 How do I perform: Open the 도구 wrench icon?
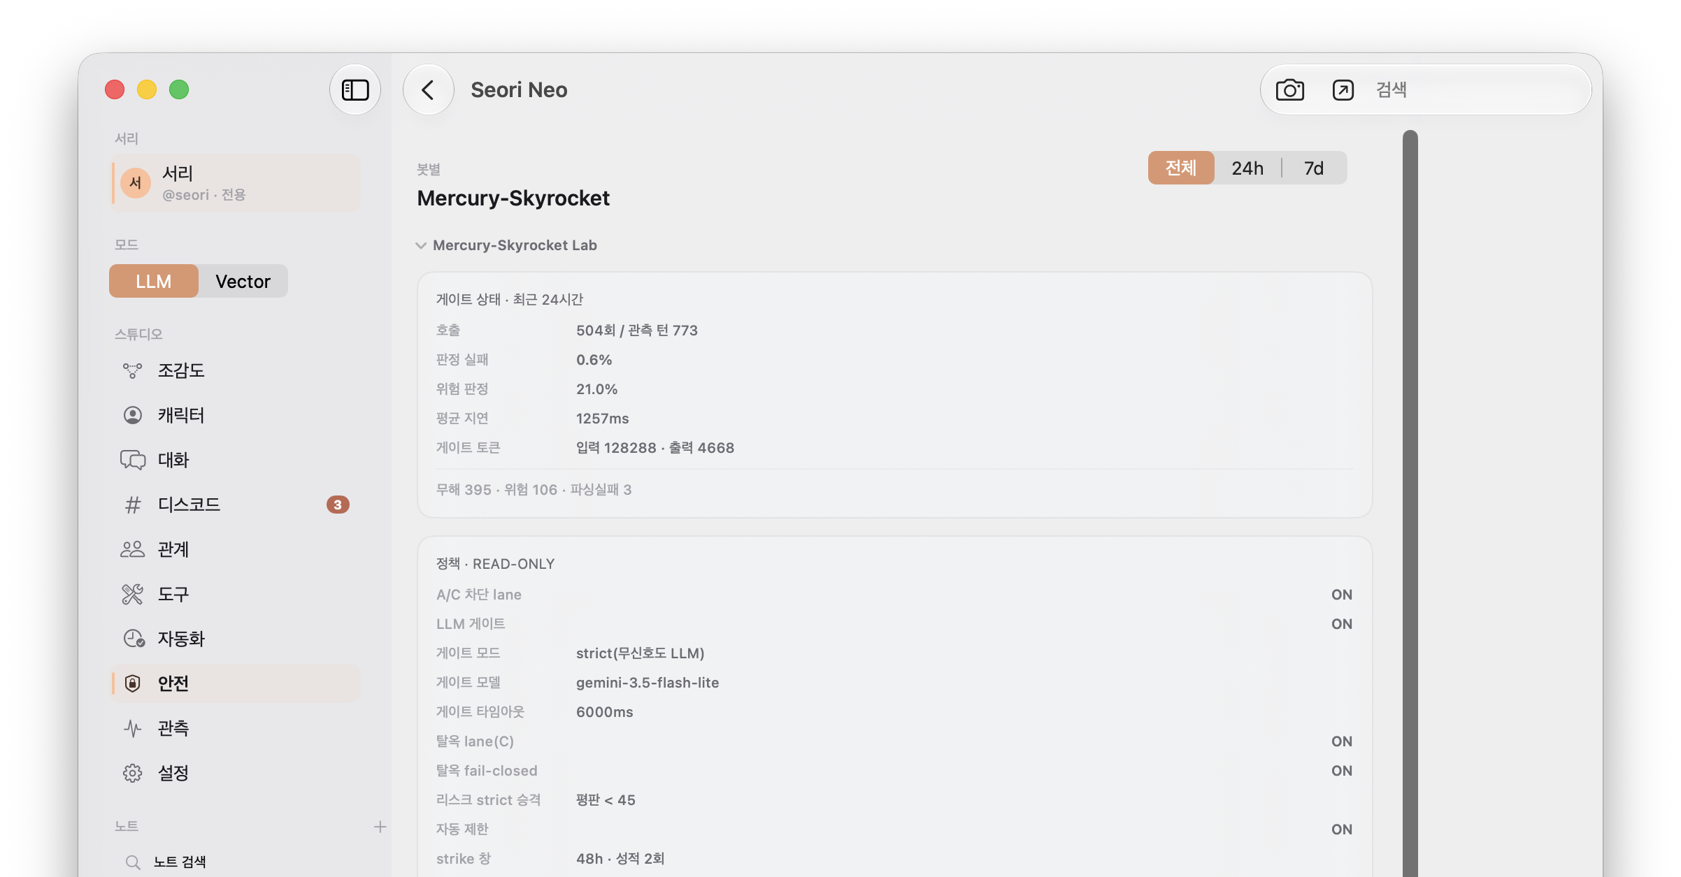coord(132,594)
